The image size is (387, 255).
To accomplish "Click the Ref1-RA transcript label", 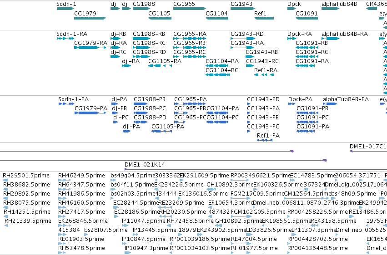I will [x=266, y=70].
